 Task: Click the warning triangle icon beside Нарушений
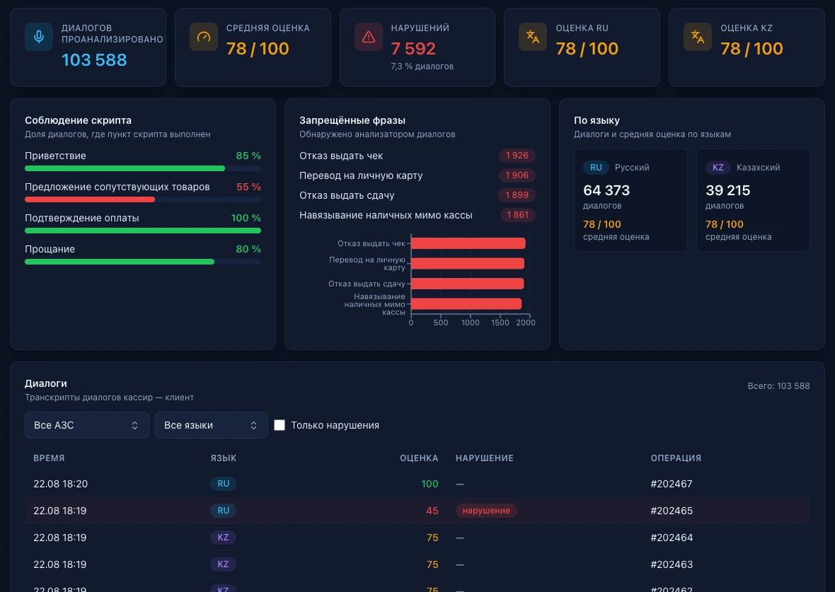click(x=369, y=37)
